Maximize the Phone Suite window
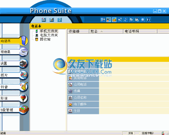Image resolution: width=169 pixels, height=135 pixels. click(160, 11)
